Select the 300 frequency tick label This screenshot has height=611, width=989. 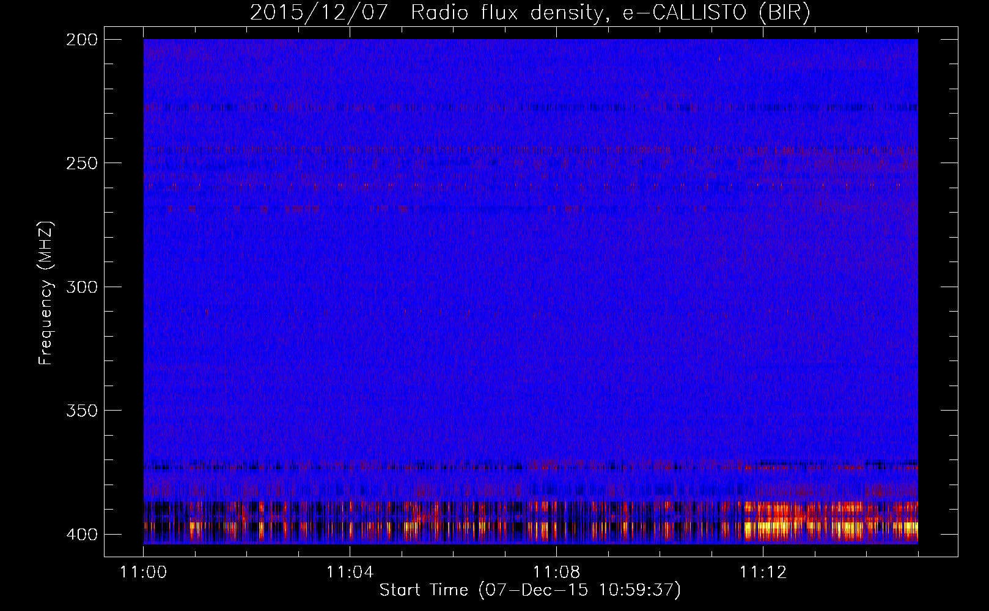[81, 287]
